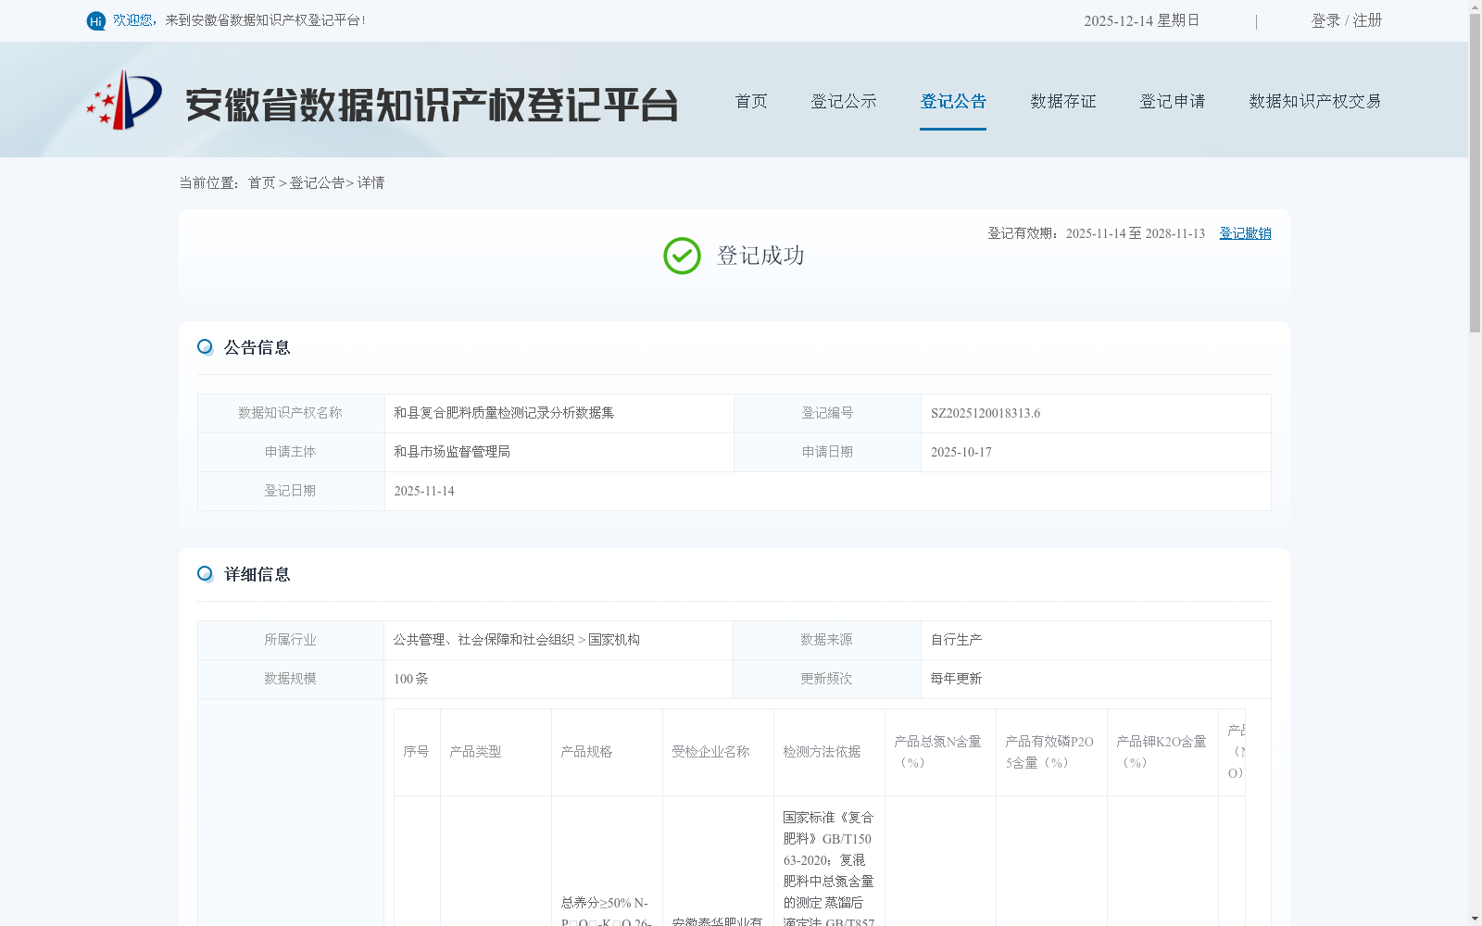Click the 检测方法依据 column header
Image resolution: width=1482 pixels, height=926 pixels.
(829, 752)
